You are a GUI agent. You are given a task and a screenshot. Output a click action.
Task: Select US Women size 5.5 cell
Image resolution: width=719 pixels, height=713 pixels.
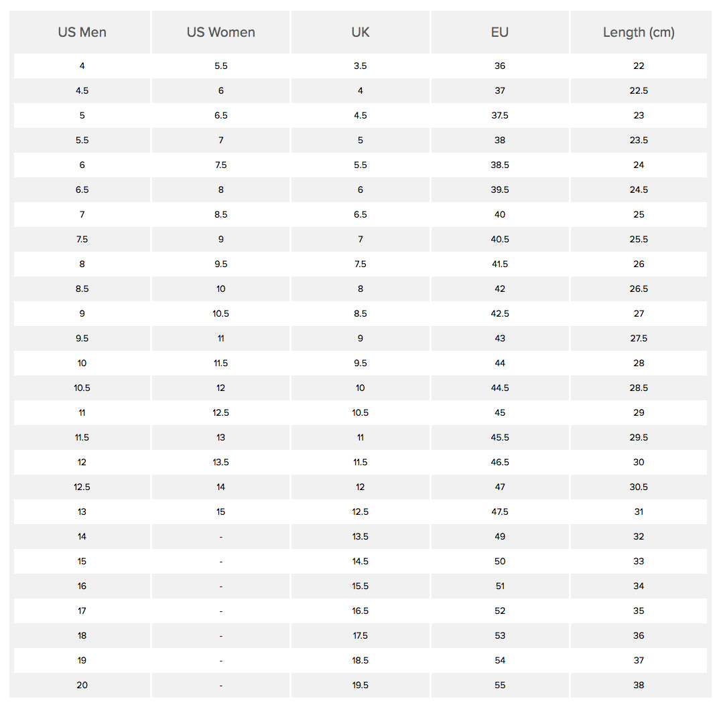pos(221,66)
